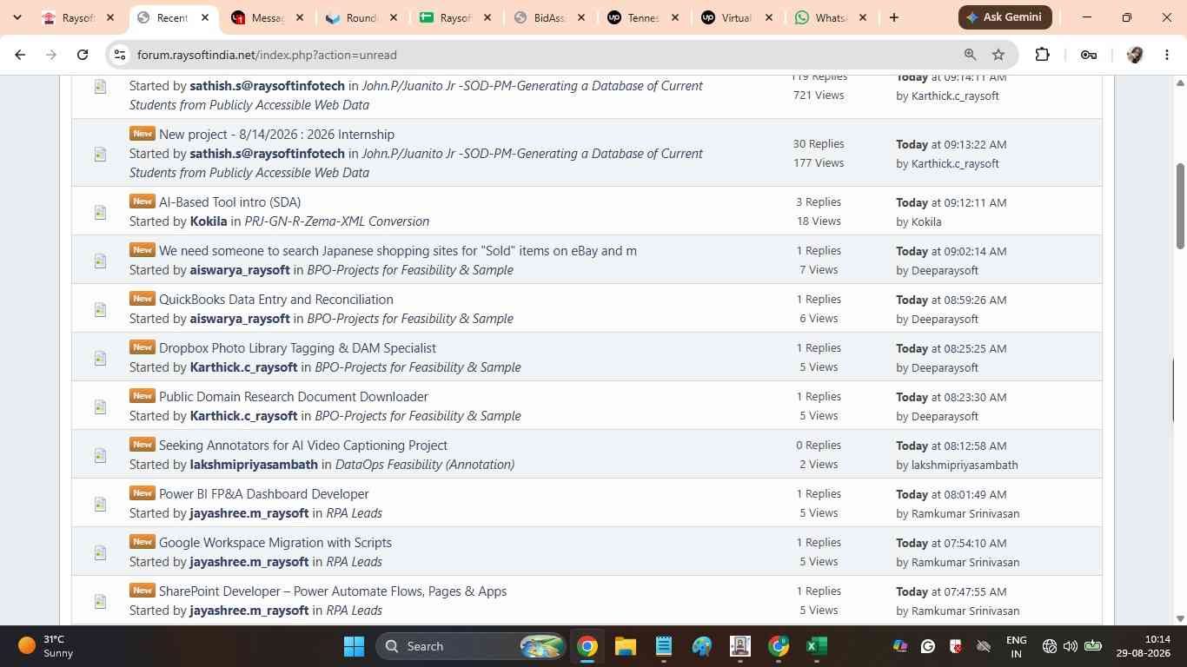Open the Ask Gemini button
This screenshot has height=667, width=1187.
(1005, 17)
